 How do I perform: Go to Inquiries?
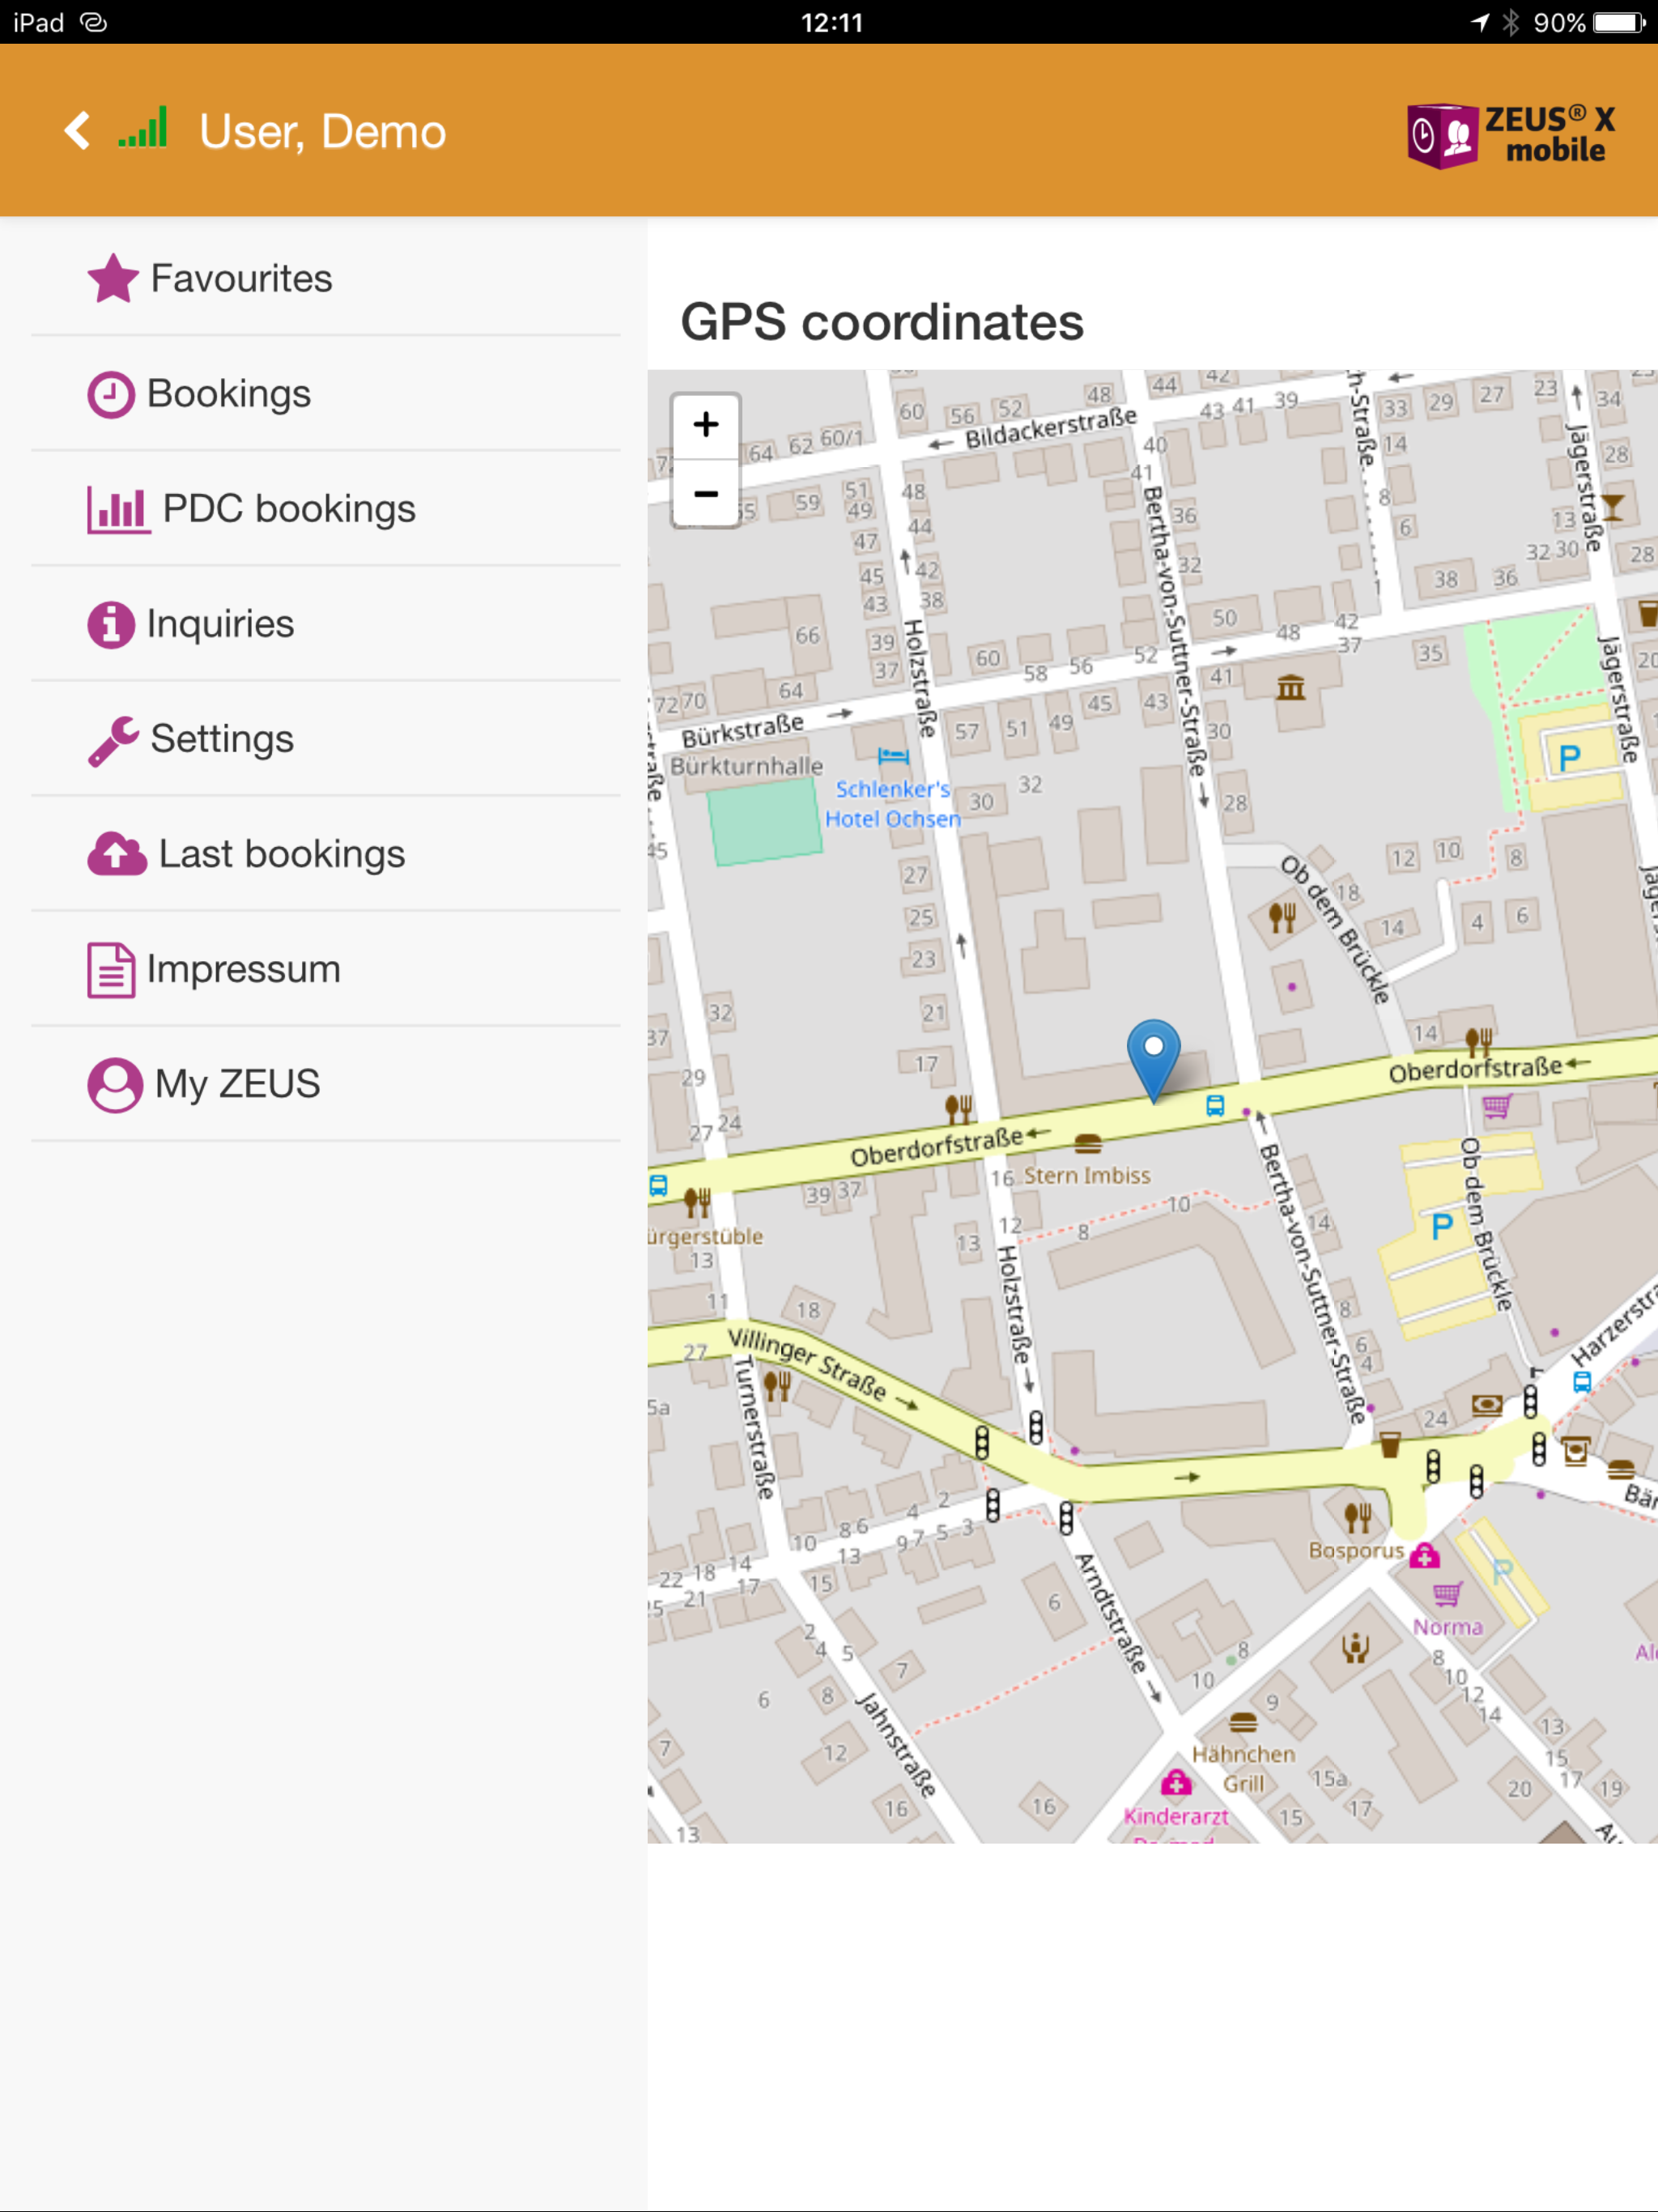pyautogui.click(x=326, y=624)
